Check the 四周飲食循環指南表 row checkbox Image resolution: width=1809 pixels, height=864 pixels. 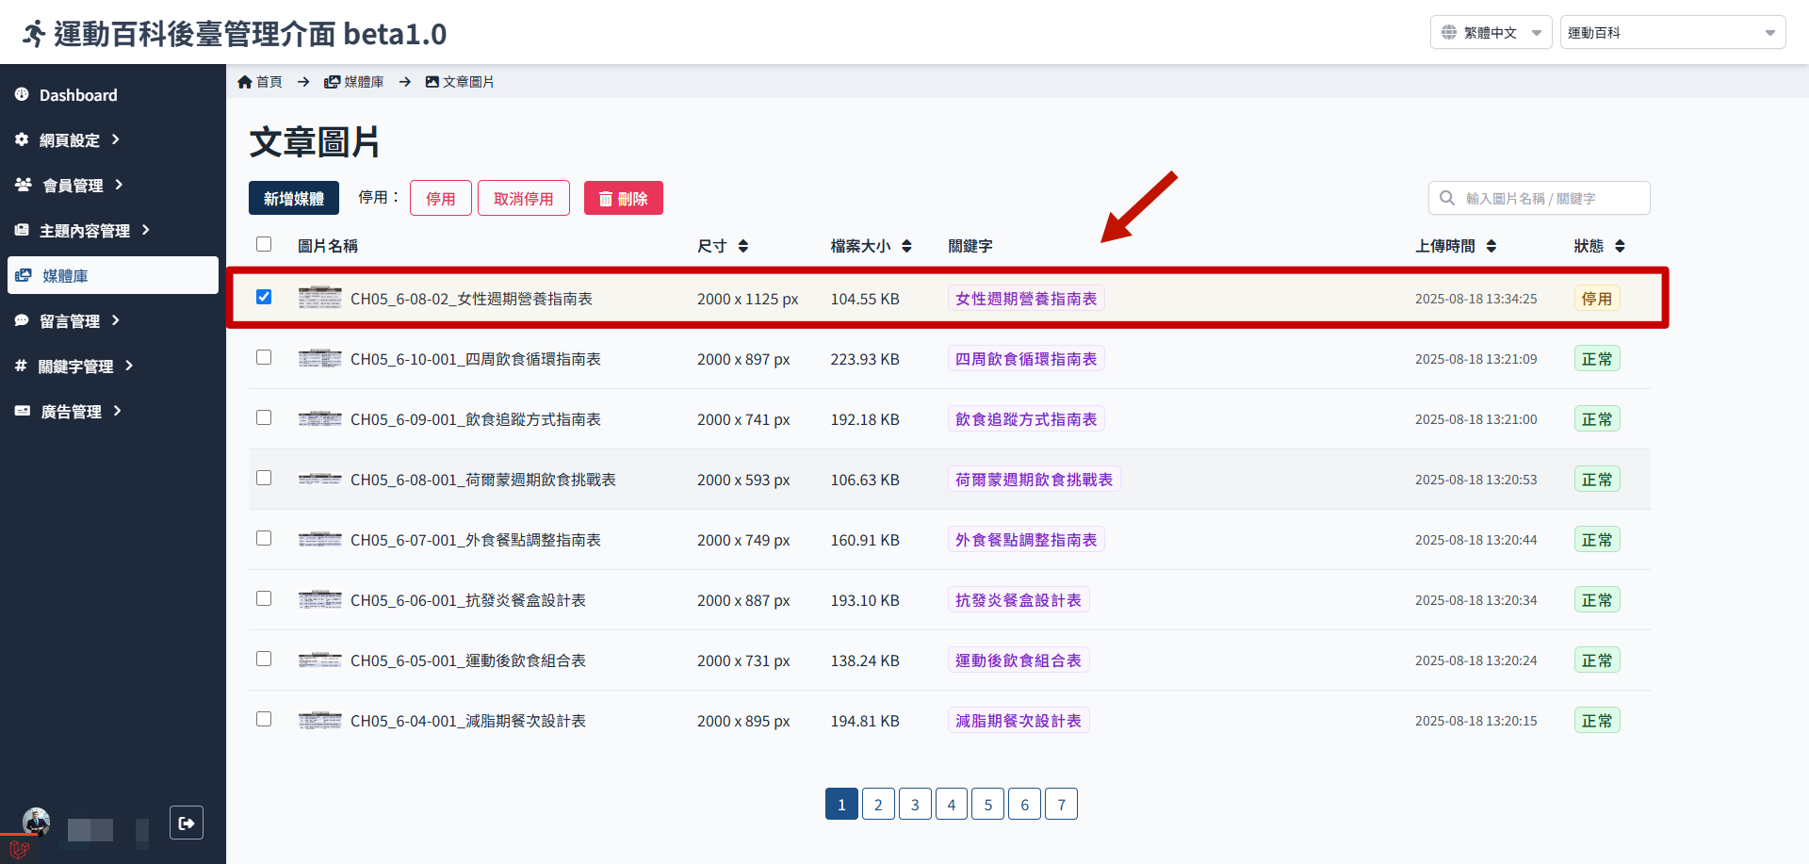point(264,357)
